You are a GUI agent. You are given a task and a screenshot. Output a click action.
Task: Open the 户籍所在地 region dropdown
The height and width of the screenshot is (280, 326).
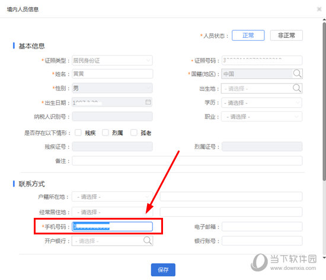coord(112,197)
